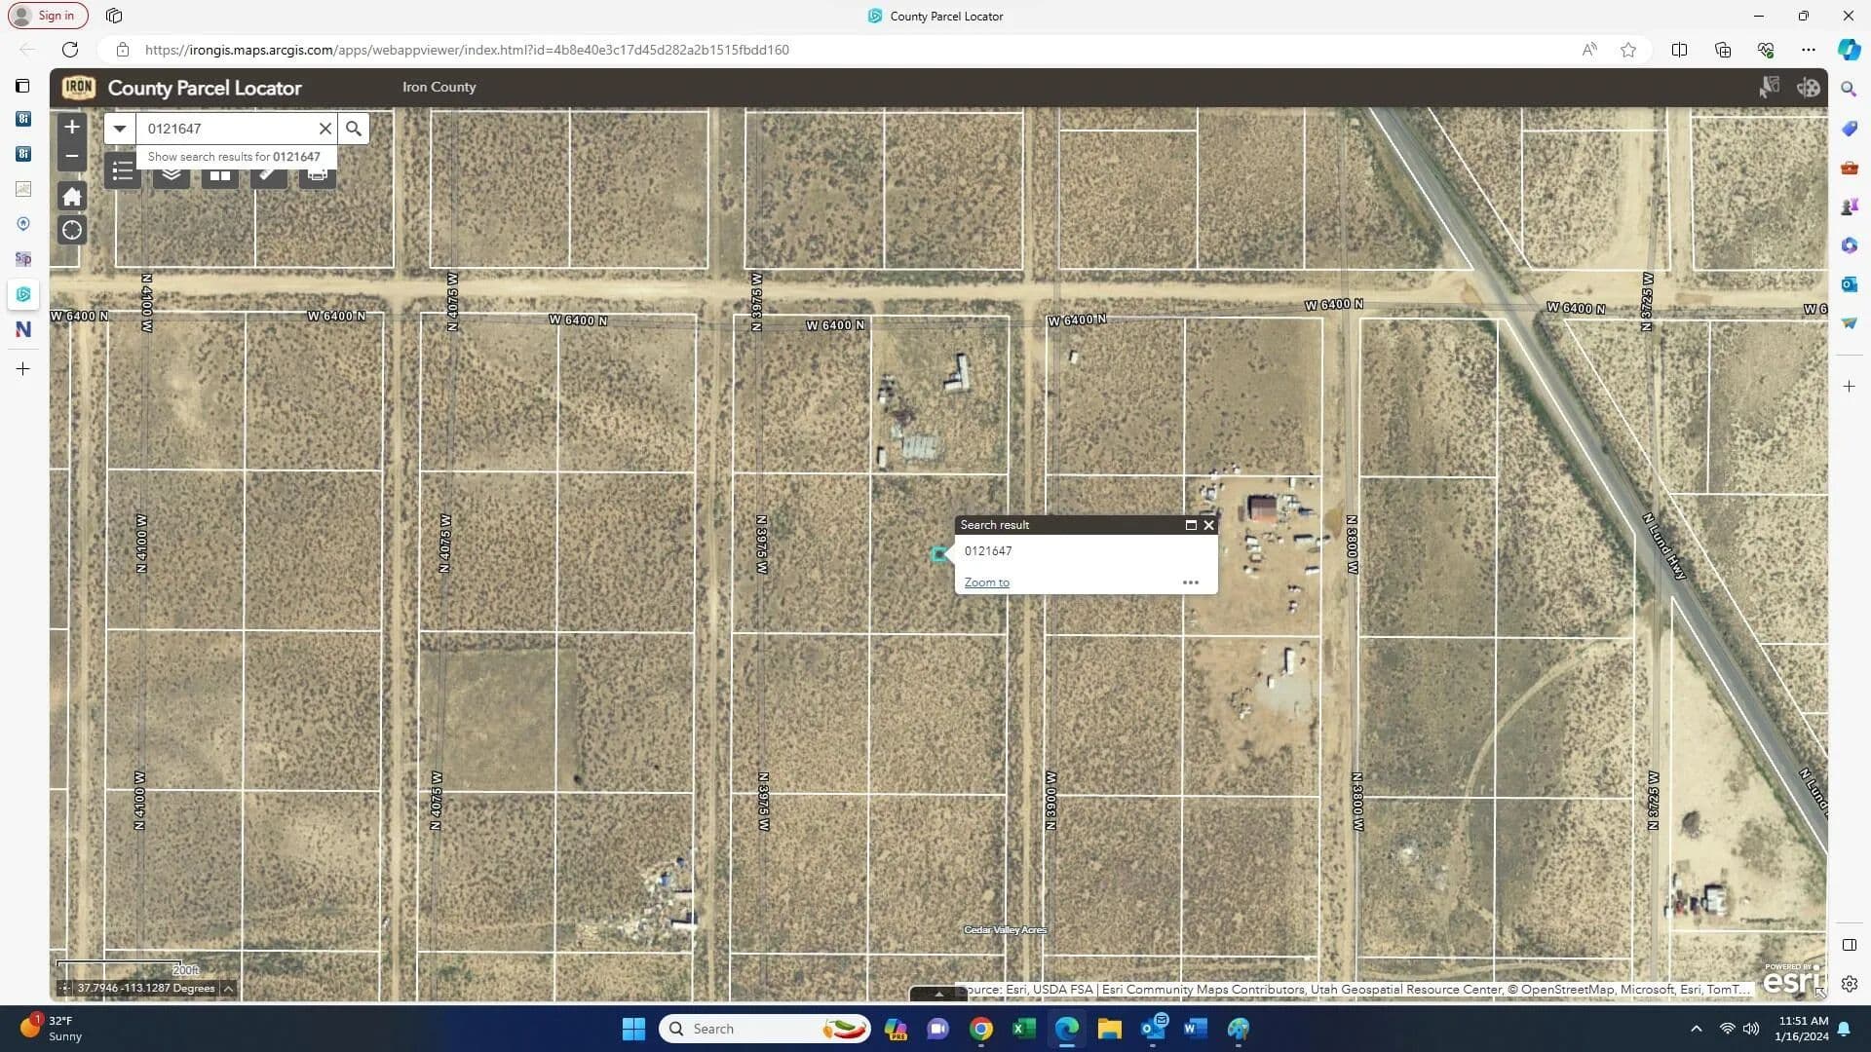Select 'Show search results for 0121647' suggestion
Viewport: 1871px width, 1052px height.
(x=234, y=157)
